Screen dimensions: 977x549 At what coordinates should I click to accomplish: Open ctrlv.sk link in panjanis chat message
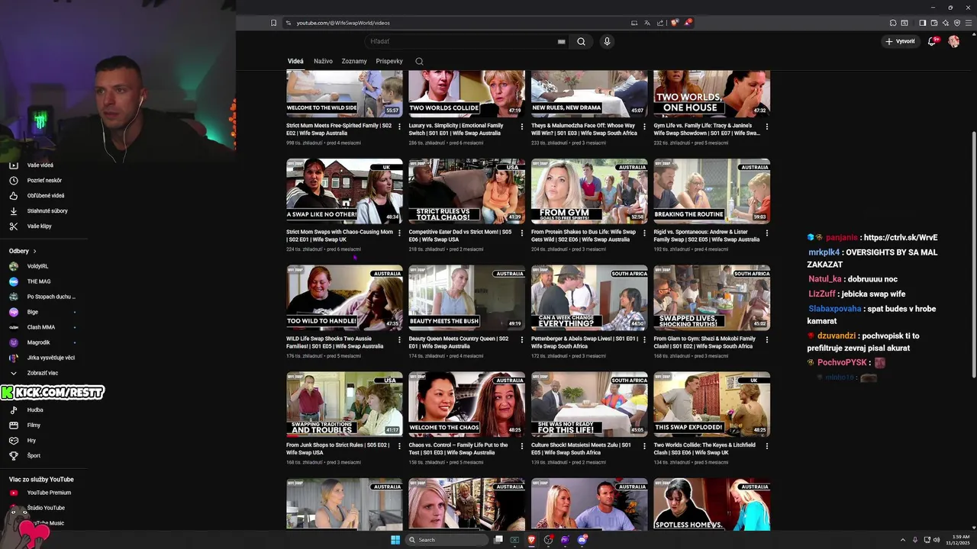coord(901,238)
